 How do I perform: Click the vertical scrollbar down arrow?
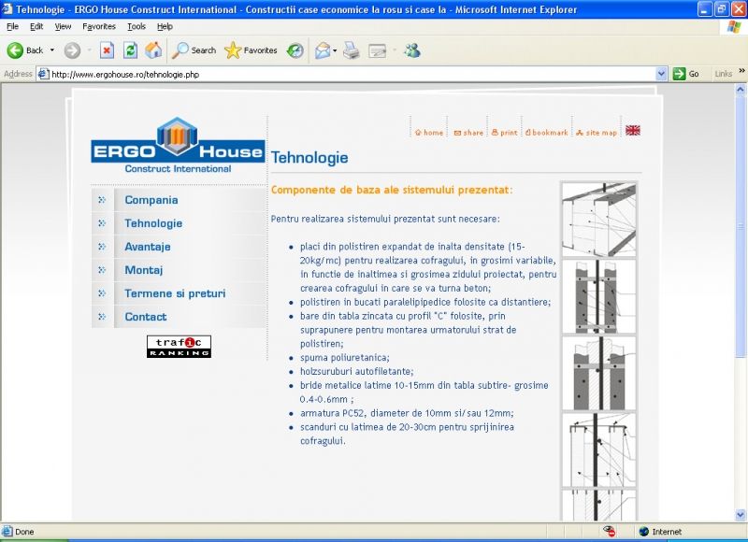click(741, 515)
